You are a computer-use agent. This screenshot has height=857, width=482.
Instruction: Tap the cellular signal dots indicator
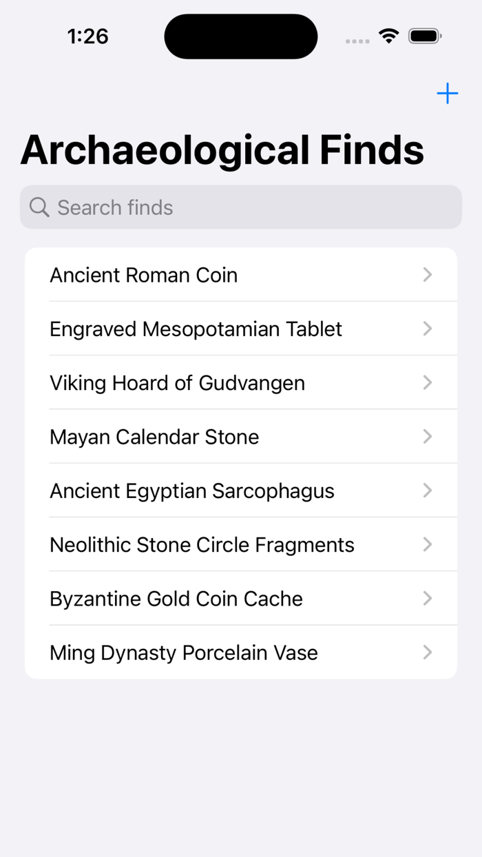click(357, 41)
